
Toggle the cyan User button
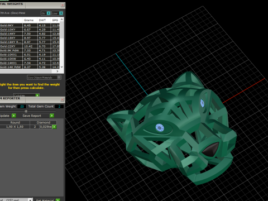(x=61, y=13)
